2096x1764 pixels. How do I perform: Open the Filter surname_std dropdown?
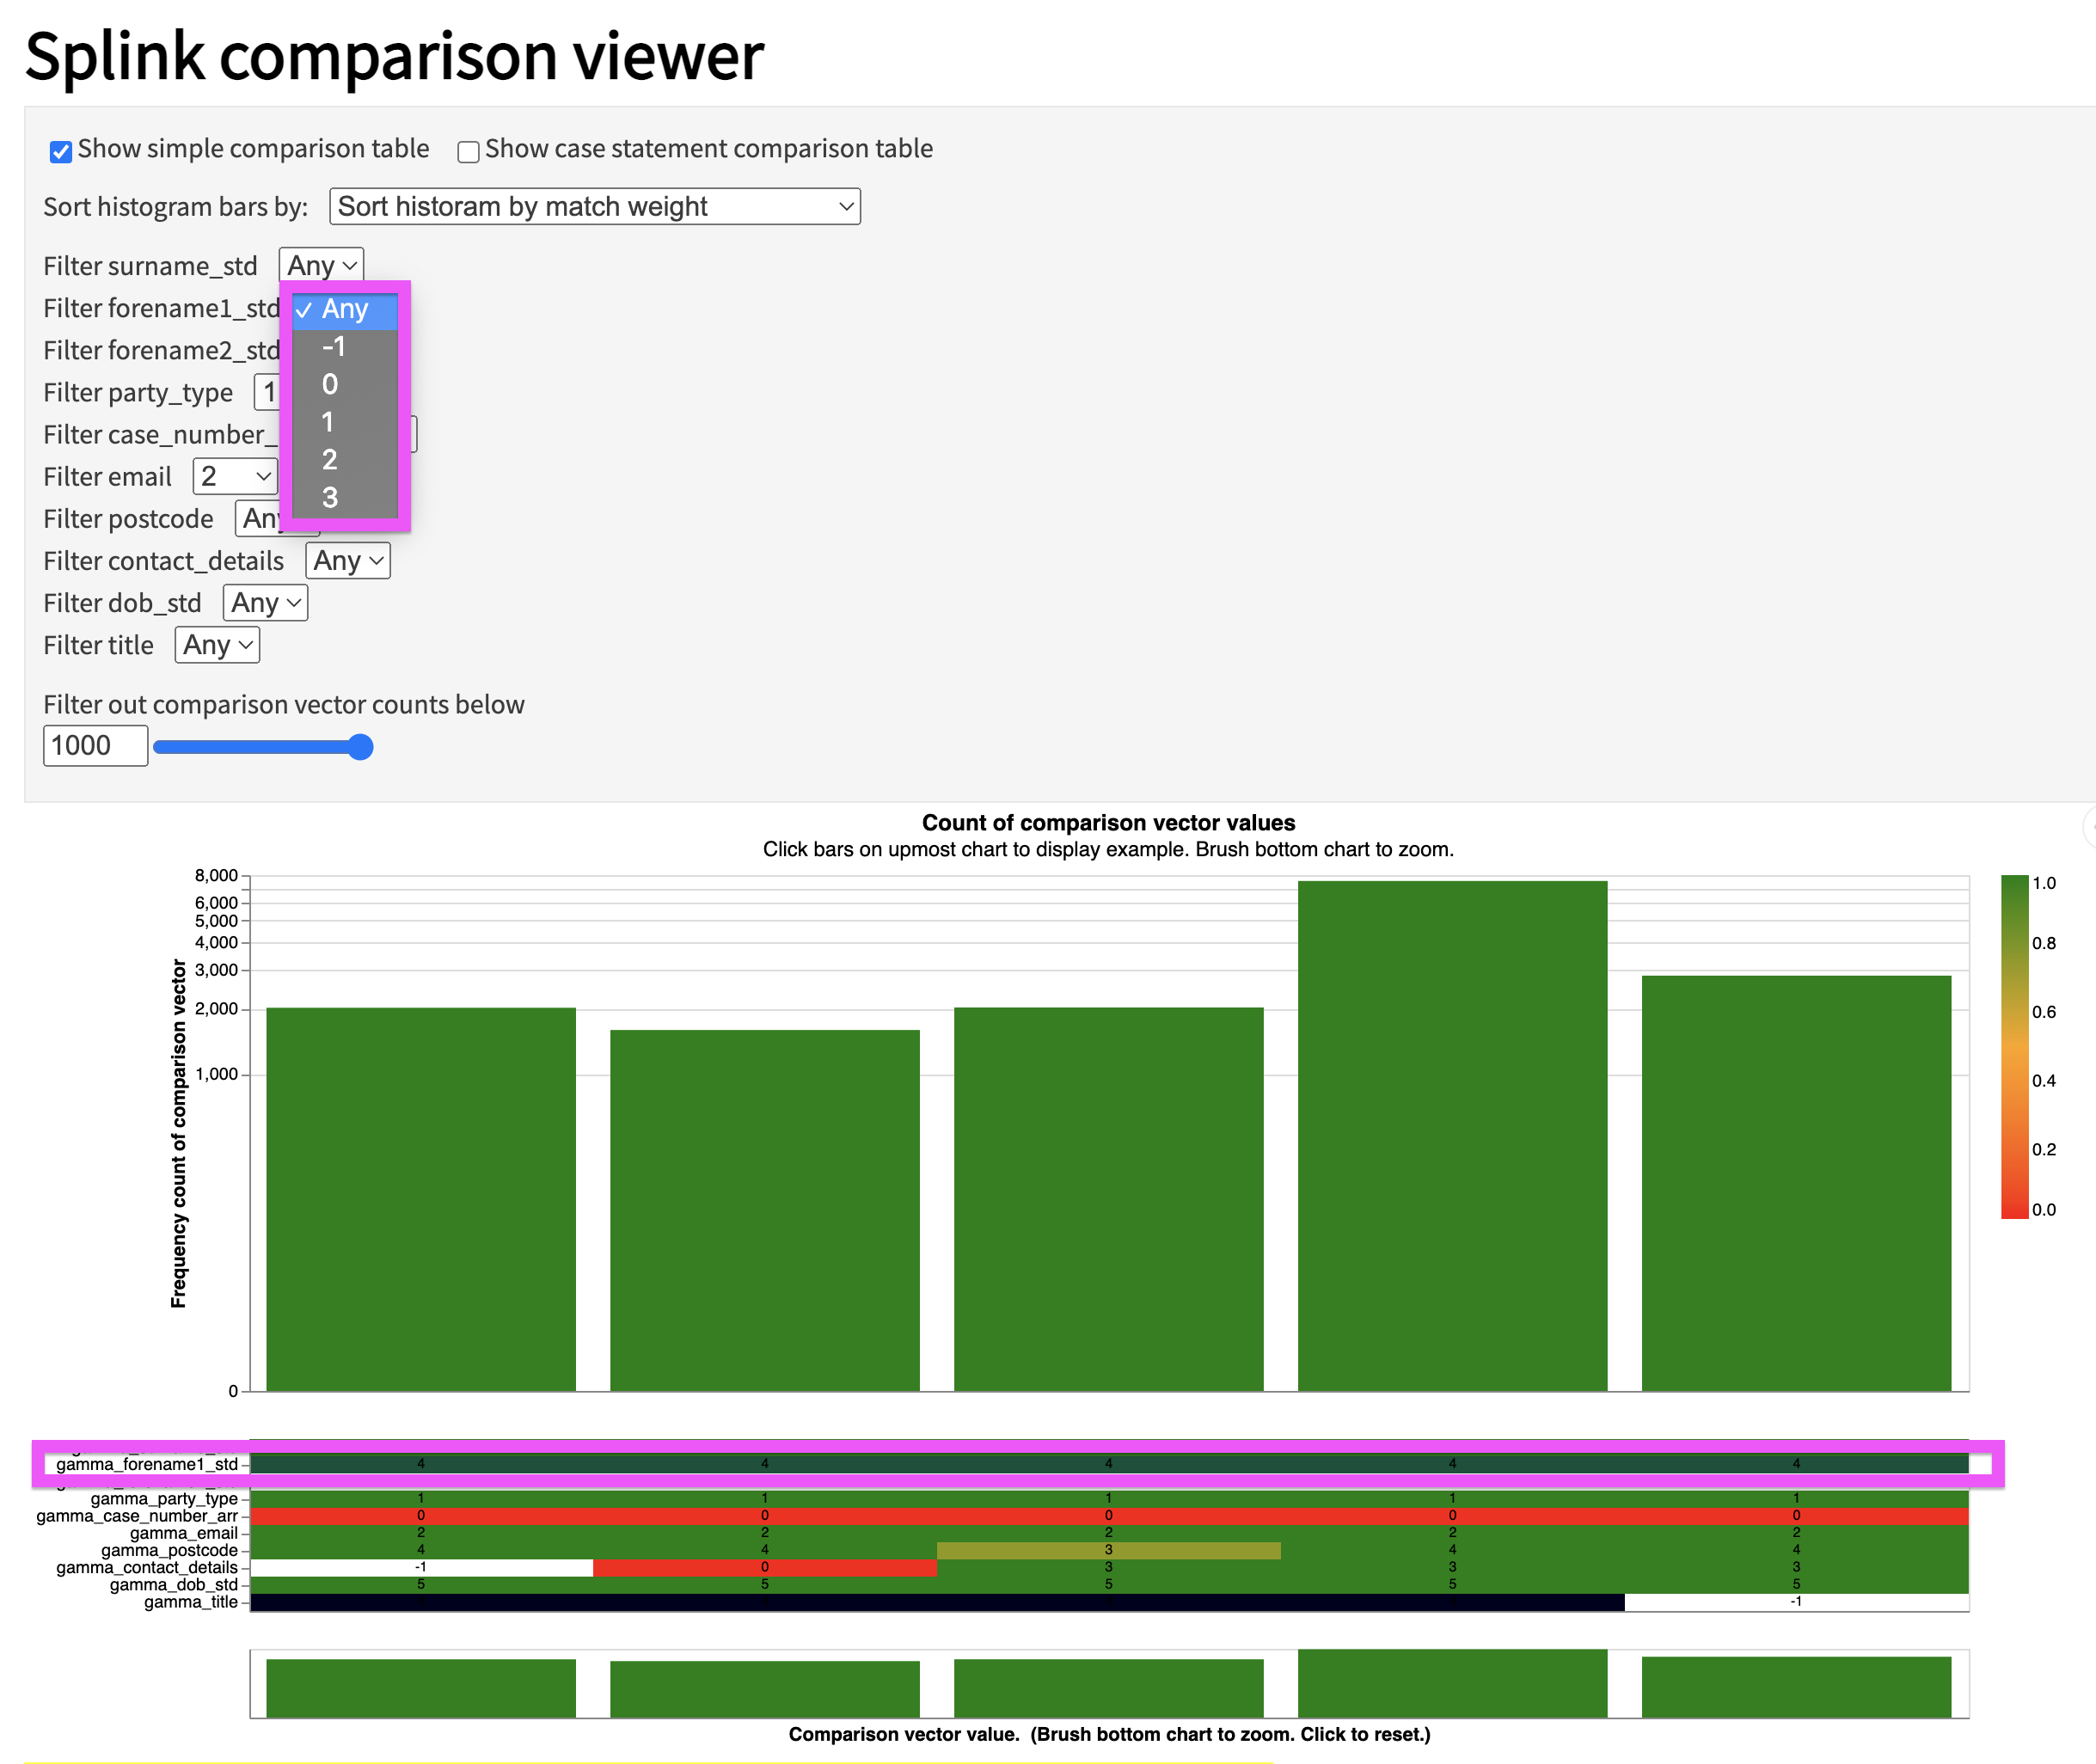pyautogui.click(x=321, y=266)
